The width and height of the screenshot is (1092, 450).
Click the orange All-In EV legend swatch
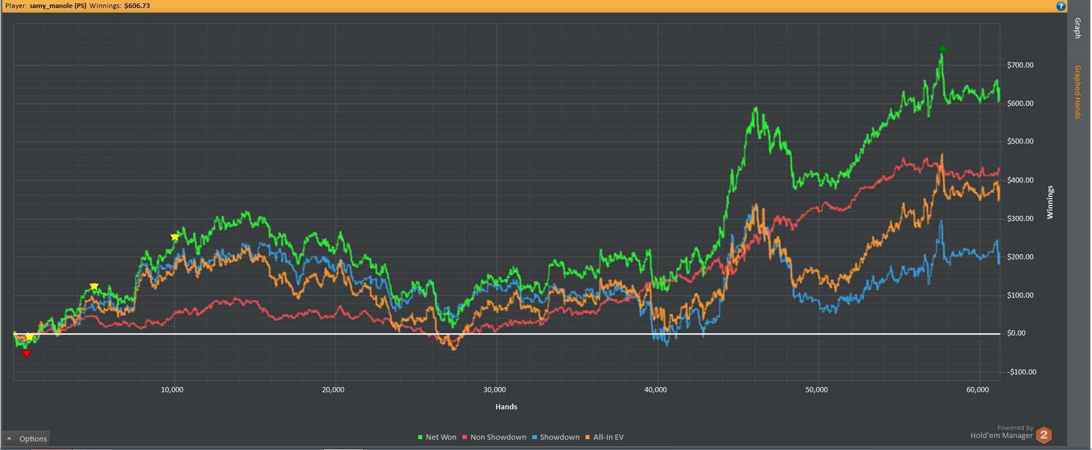point(588,437)
